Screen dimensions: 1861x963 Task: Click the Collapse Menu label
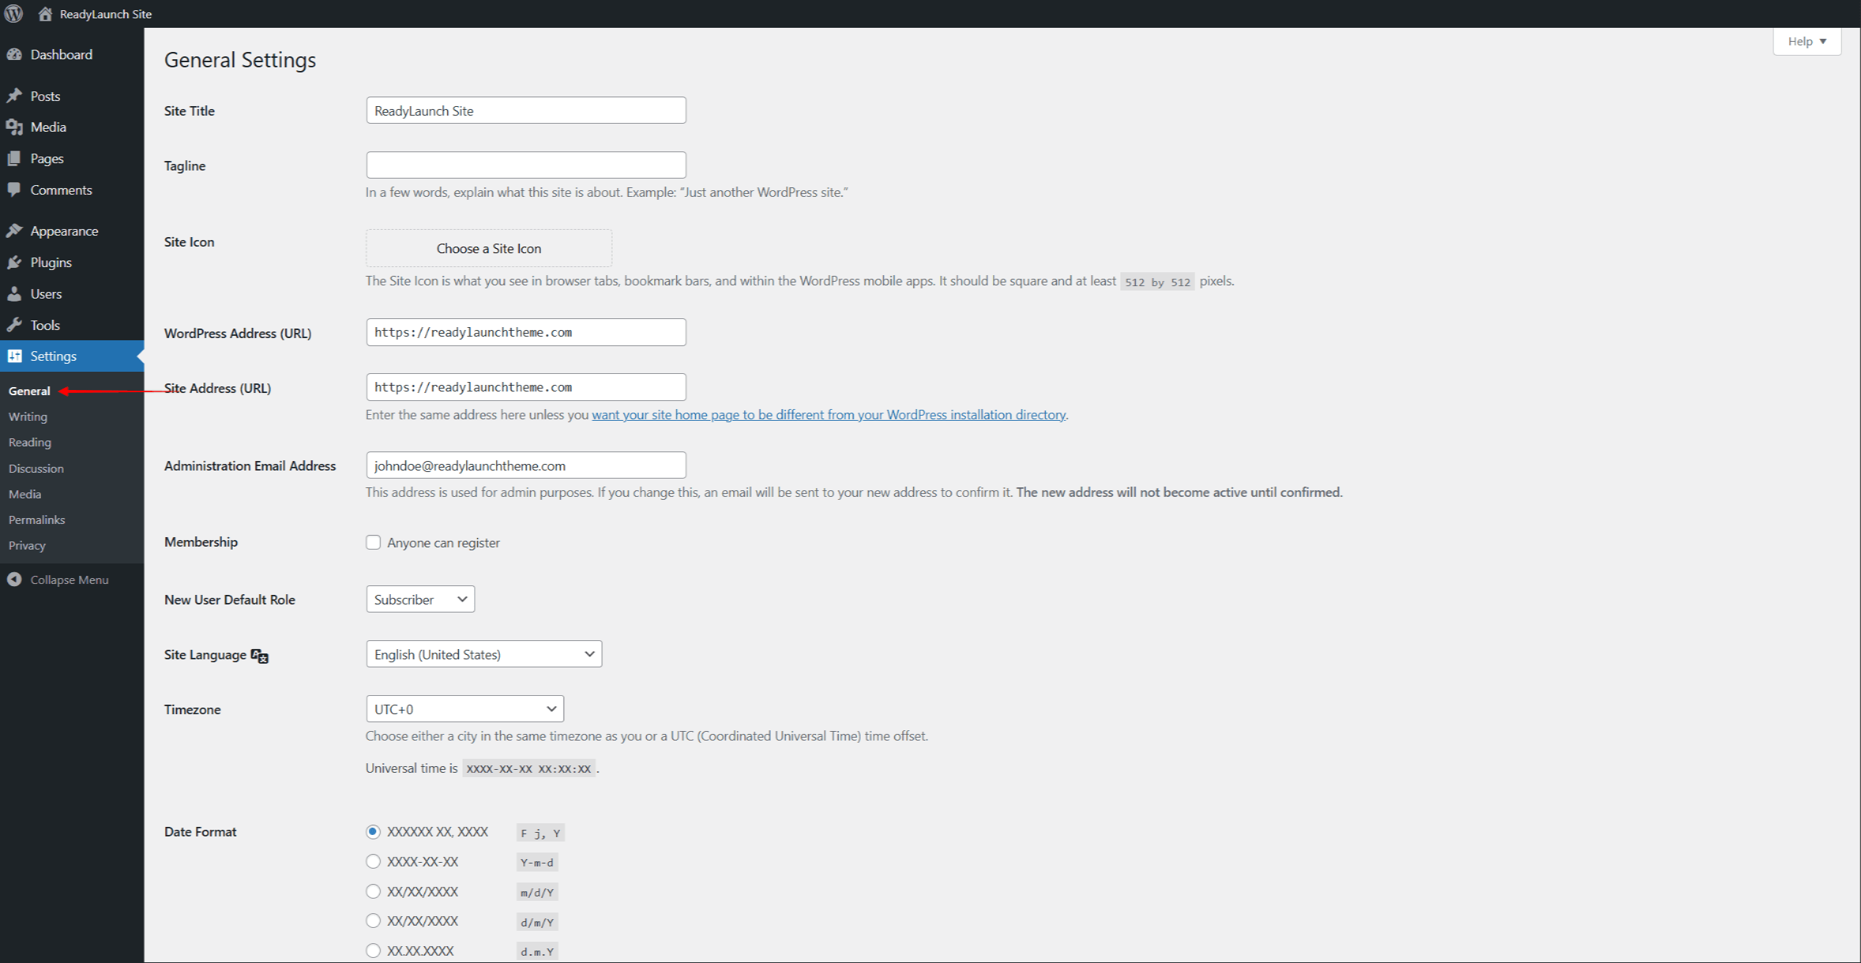(70, 580)
